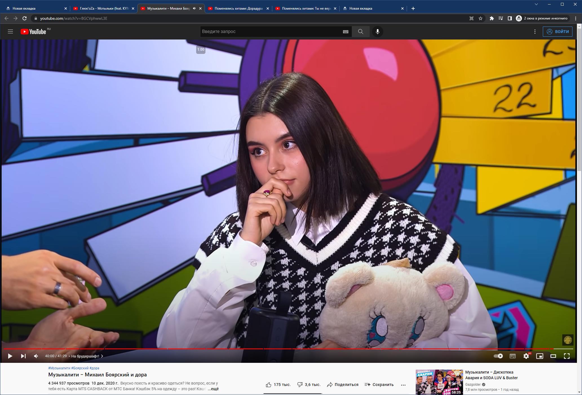Expand description with "ещё"
This screenshot has height=395, width=582.
(213, 389)
